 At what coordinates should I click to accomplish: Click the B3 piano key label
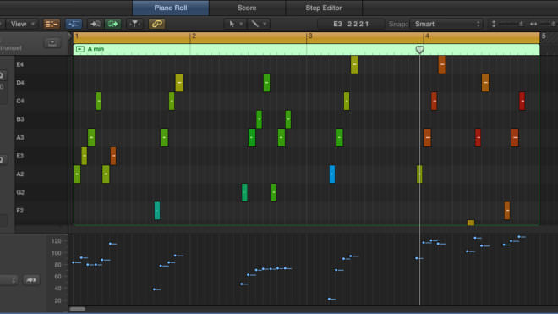coord(20,119)
